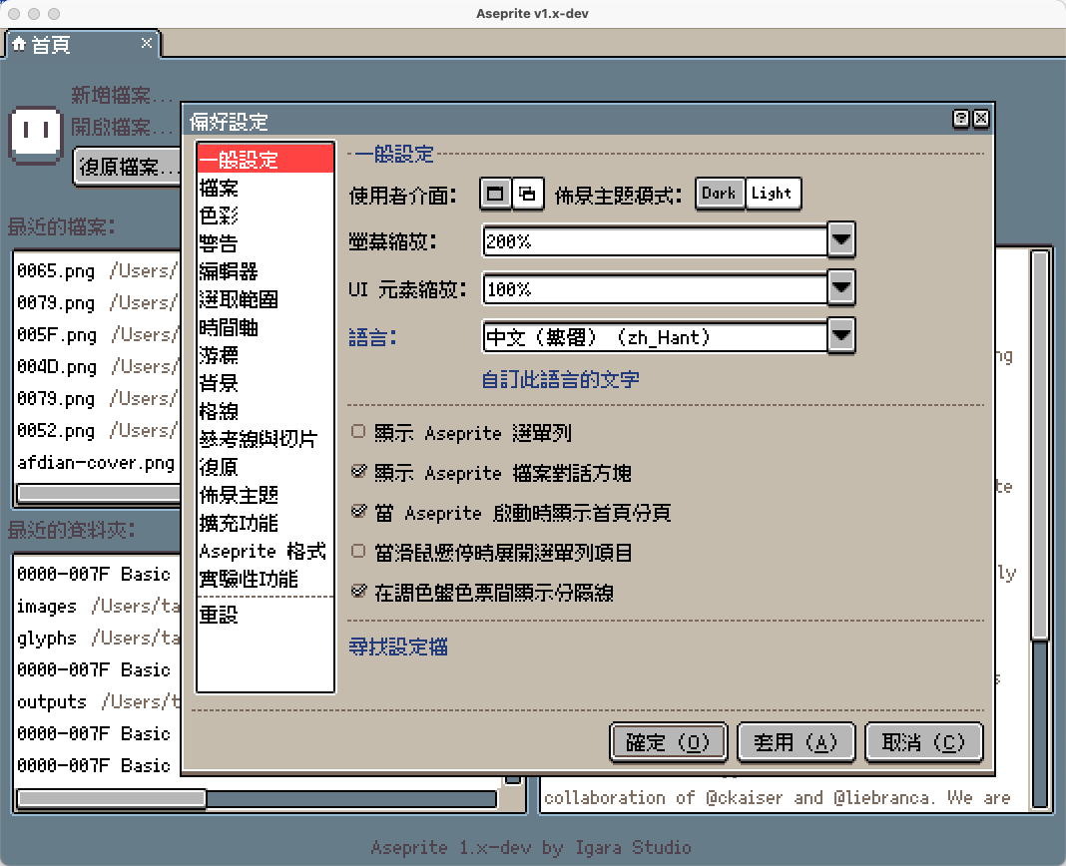This screenshot has width=1066, height=866.
Task: Click 尋找設定檔 link
Action: [397, 647]
